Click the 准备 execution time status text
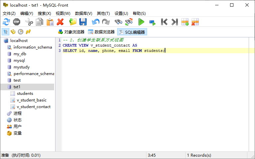 (21, 155)
